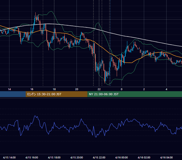Click the hour label 18 on upper axis

54,89
